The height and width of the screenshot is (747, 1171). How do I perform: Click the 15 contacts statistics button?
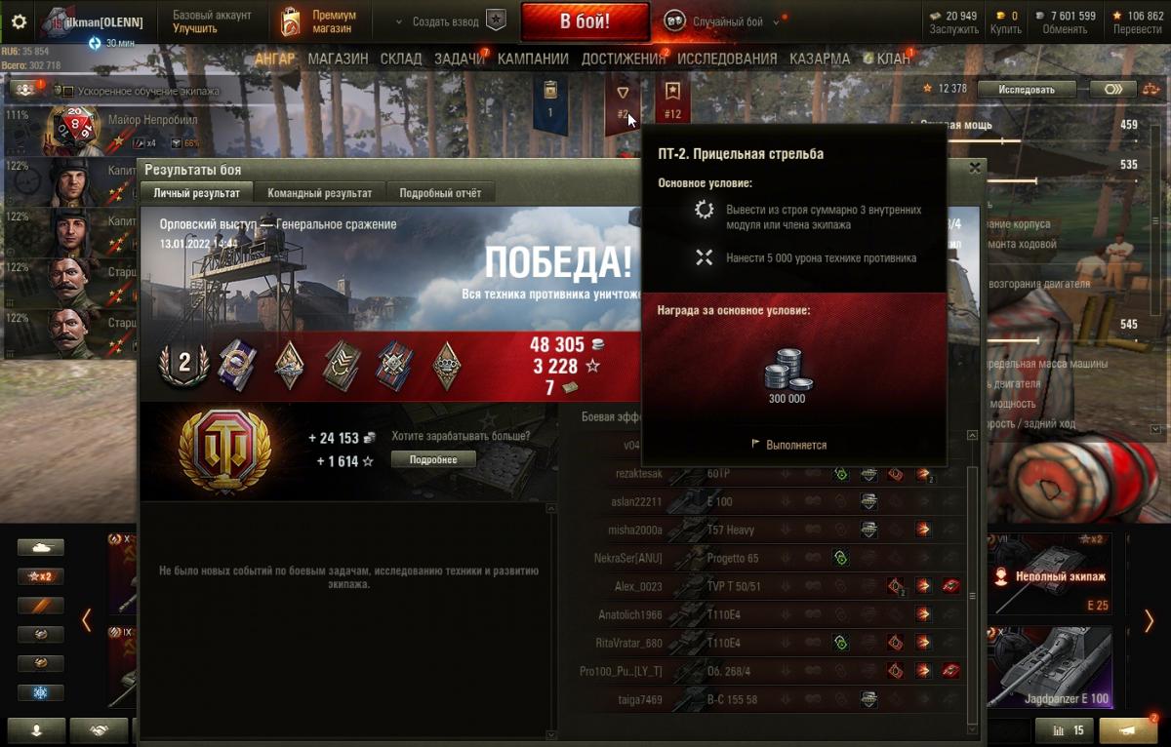(1068, 730)
